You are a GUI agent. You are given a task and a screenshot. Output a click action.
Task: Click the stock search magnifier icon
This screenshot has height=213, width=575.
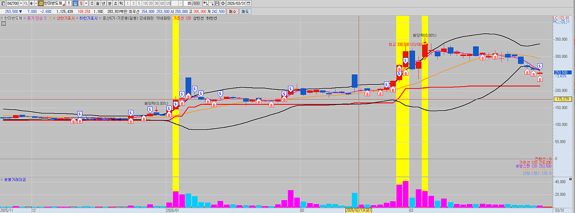(26, 3)
